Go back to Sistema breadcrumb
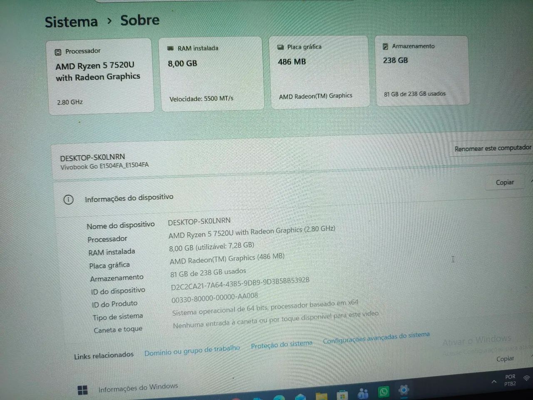The image size is (533, 400). coord(71,22)
